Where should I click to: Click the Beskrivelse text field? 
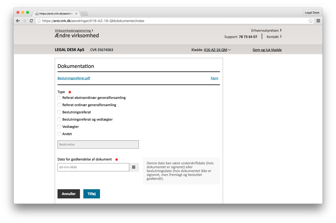click(98, 144)
